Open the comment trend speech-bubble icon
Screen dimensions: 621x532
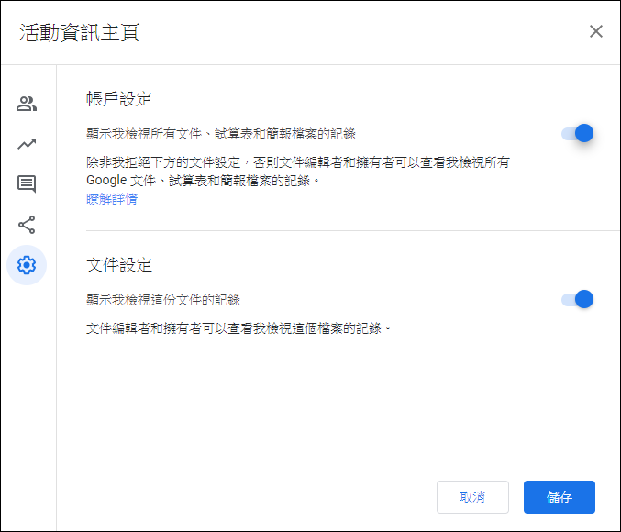tap(27, 184)
